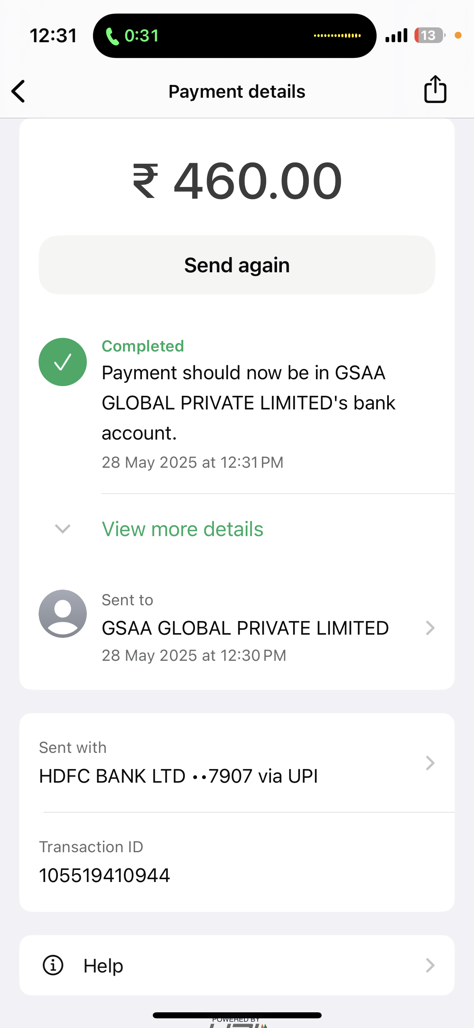Viewport: 474px width, 1028px height.
Task: Open recipient via chevron beside GSAA GLOBAL
Action: (x=430, y=628)
